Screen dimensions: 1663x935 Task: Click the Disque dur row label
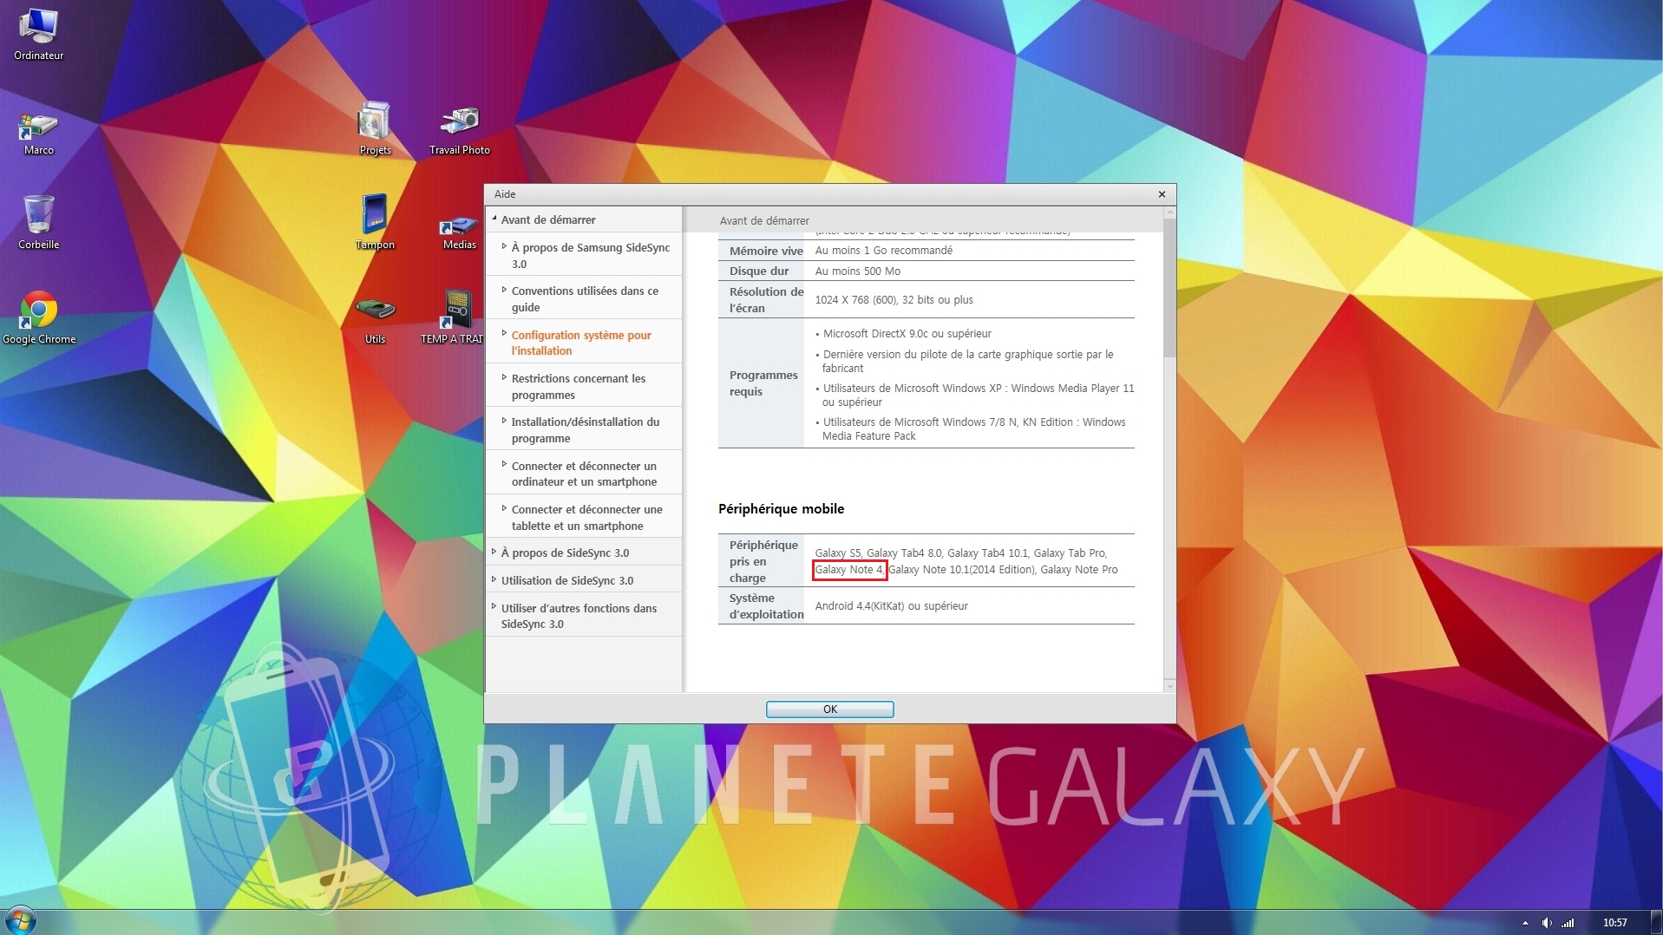(x=759, y=271)
